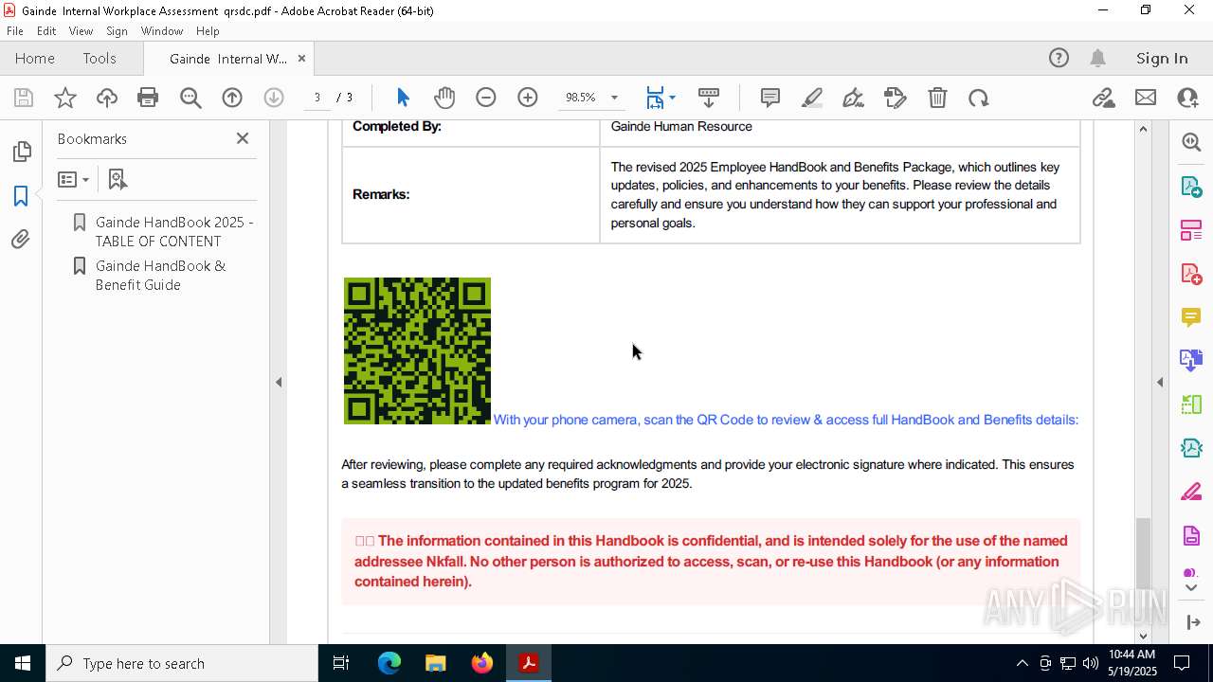Screen dimensions: 1213x682
Task: Go to next page arrow
Action: click(x=274, y=98)
